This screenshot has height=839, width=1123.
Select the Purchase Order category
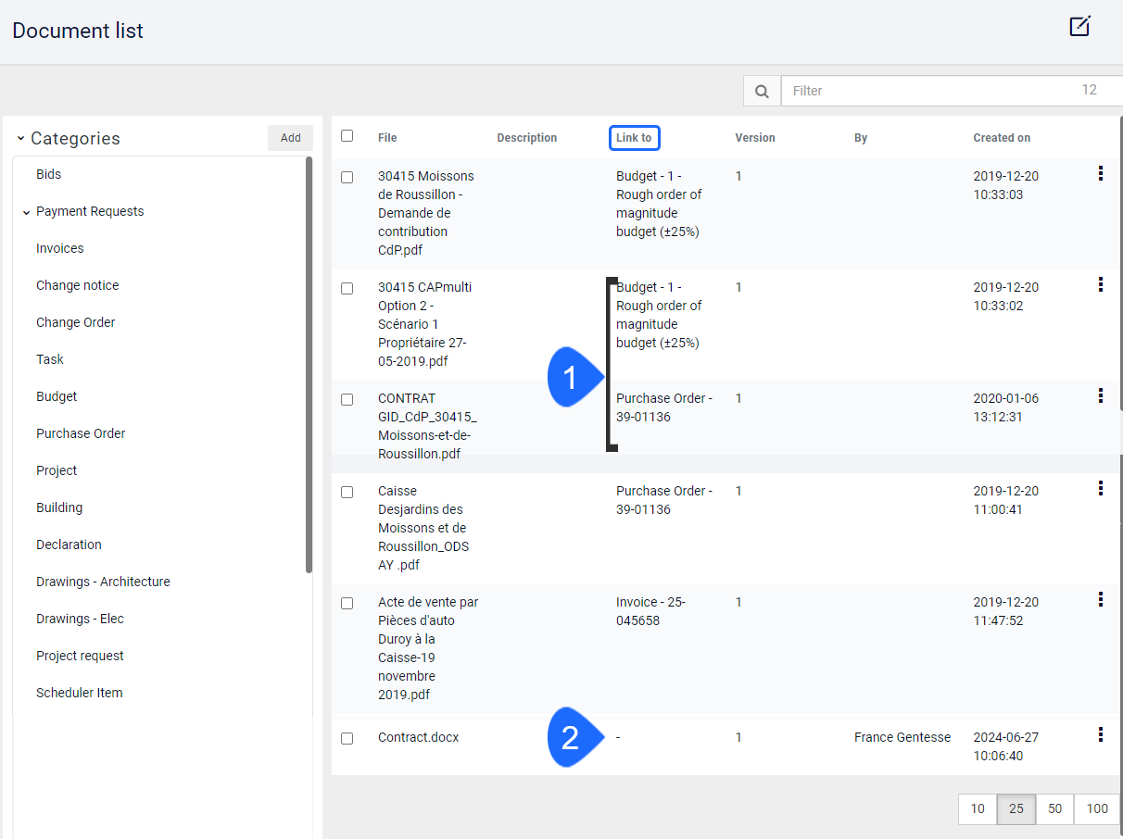tap(81, 433)
